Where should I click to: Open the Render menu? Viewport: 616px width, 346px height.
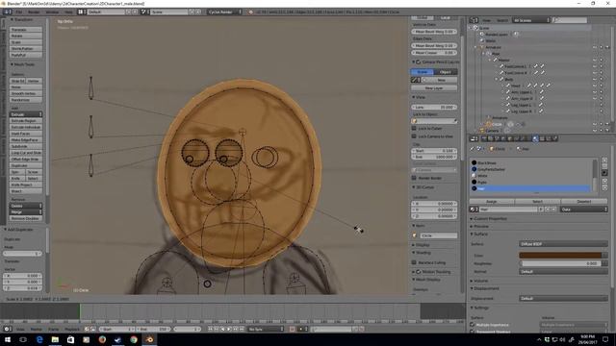pos(34,12)
